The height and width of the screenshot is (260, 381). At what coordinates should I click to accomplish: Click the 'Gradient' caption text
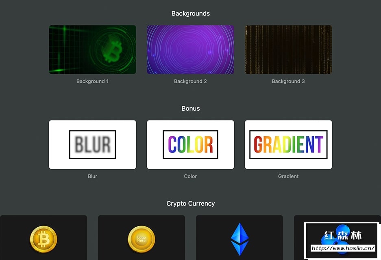(288, 176)
